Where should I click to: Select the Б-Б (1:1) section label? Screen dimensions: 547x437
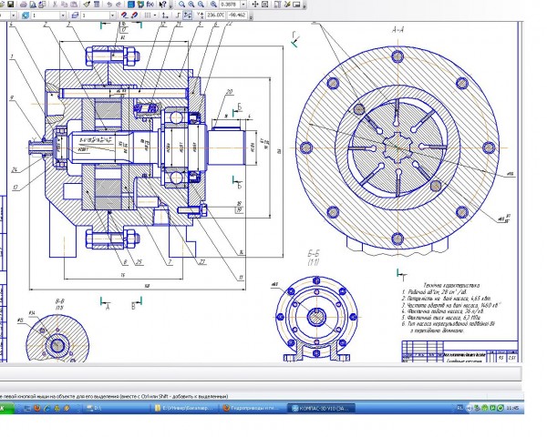[314, 258]
